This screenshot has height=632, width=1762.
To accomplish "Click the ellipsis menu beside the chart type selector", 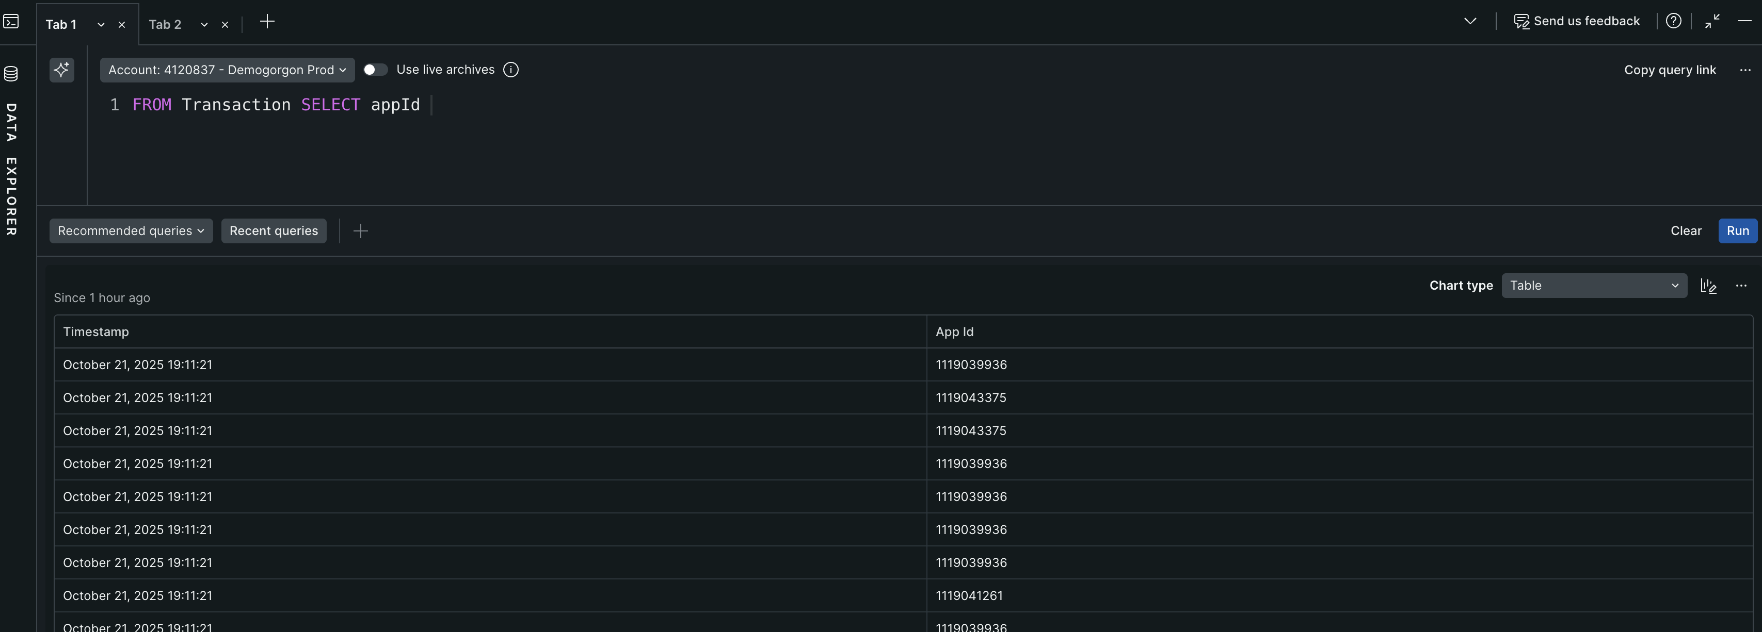I will pos(1741,286).
